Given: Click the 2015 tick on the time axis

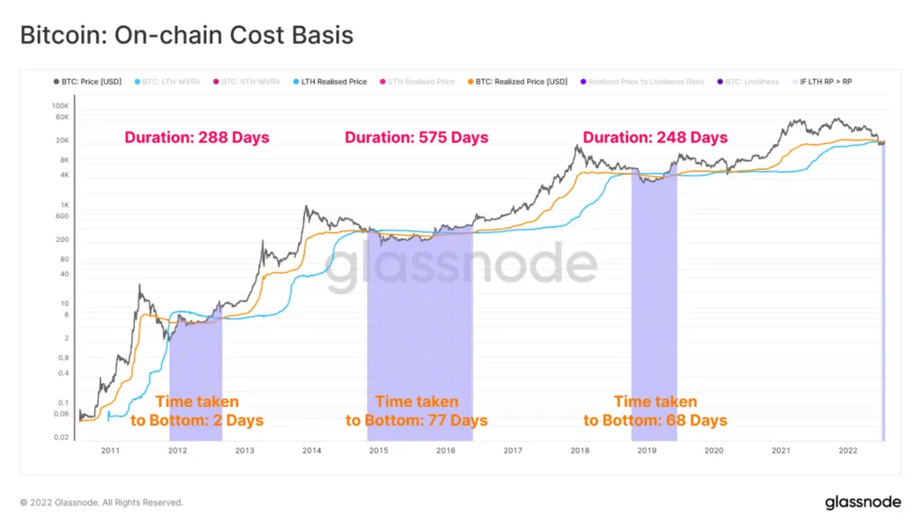Looking at the screenshot, I should coord(379,451).
